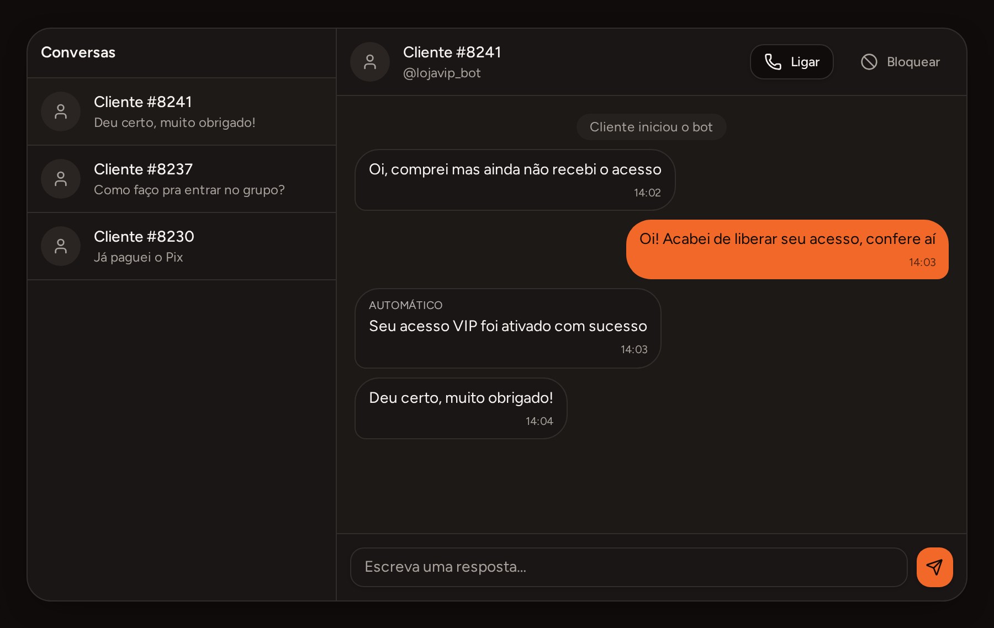Click the 'Cliente #8230' name in the list
994x628 pixels.
point(144,236)
